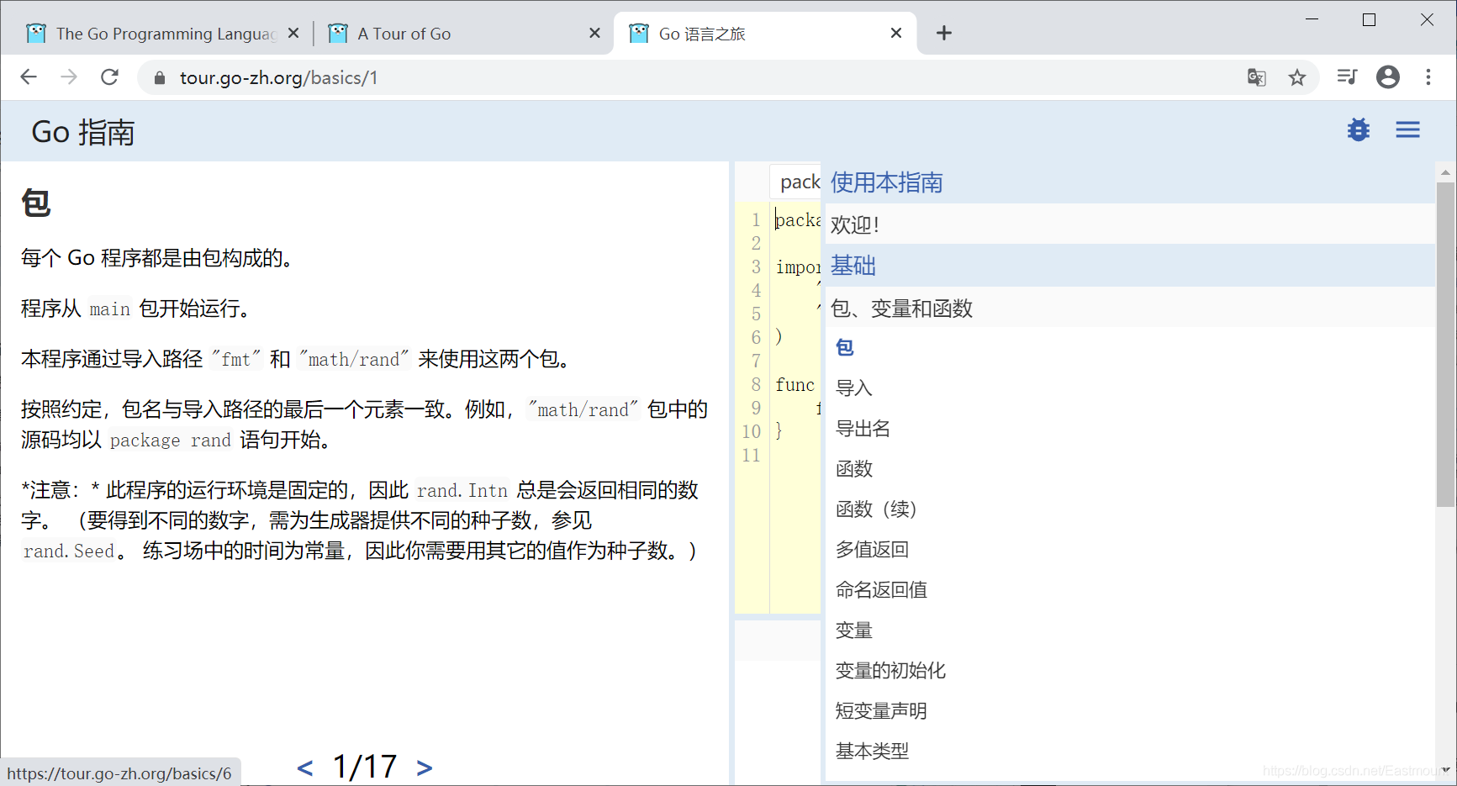Click the rand.Seed inline code text
This screenshot has height=786, width=1457.
pyautogui.click(x=69, y=551)
